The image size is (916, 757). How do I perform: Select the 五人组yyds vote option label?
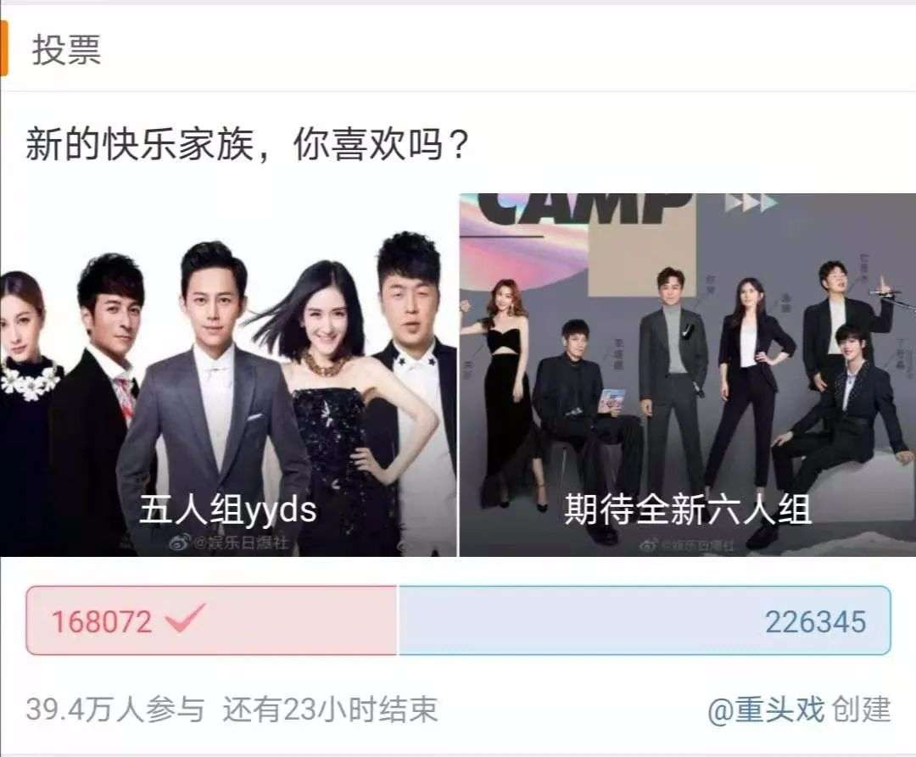click(x=228, y=509)
